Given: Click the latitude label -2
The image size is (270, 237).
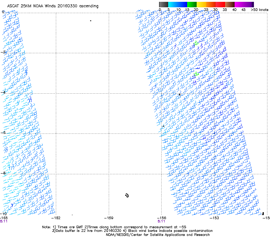Looking at the screenshot, I should 3,52.
